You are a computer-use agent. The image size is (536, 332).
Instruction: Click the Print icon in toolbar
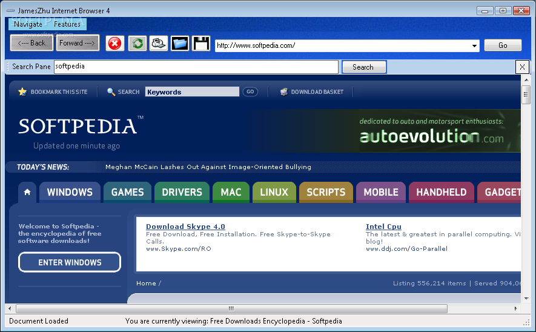[159, 44]
